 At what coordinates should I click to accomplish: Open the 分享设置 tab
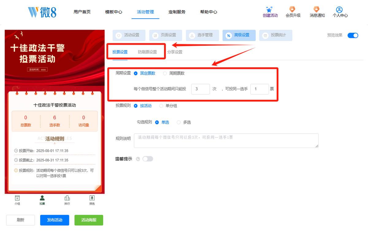(x=175, y=52)
